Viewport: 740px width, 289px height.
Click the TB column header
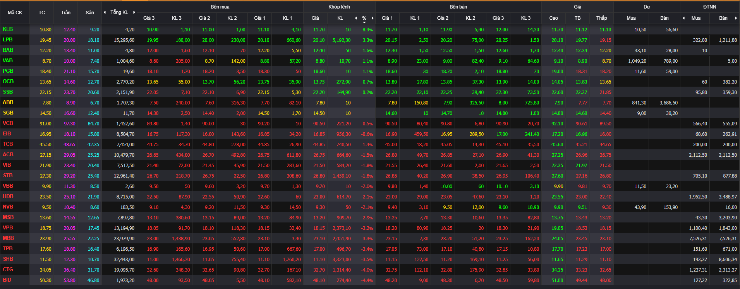[x=578, y=18]
